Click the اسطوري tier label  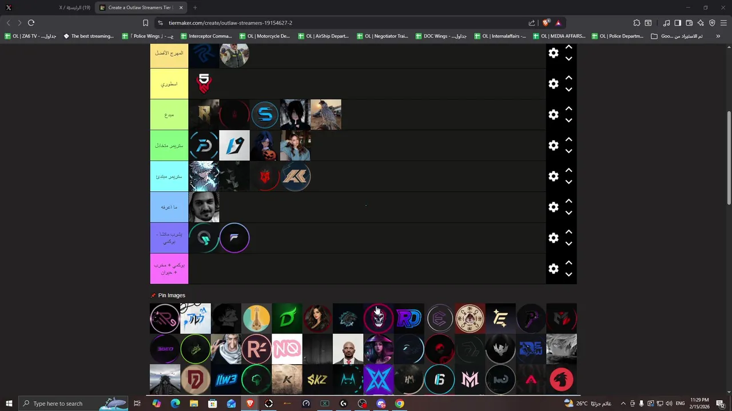click(x=169, y=84)
